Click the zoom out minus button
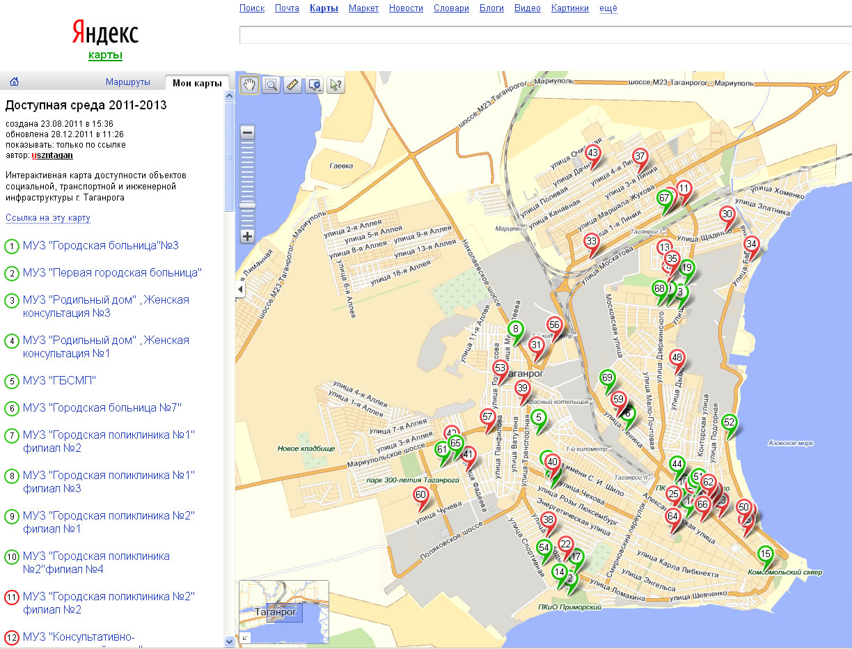Image resolution: width=852 pixels, height=649 pixels. pyautogui.click(x=247, y=132)
